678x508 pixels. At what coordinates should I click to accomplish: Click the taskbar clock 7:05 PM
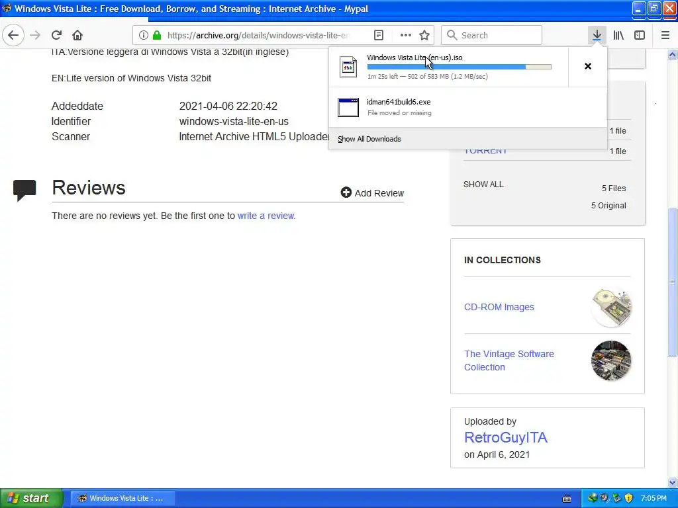tap(654, 498)
